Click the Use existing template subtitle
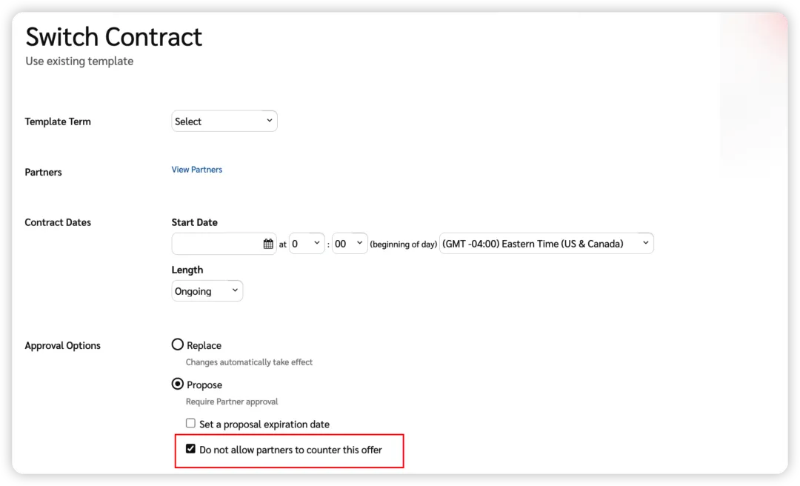This screenshot has width=800, height=486. pyautogui.click(x=79, y=61)
